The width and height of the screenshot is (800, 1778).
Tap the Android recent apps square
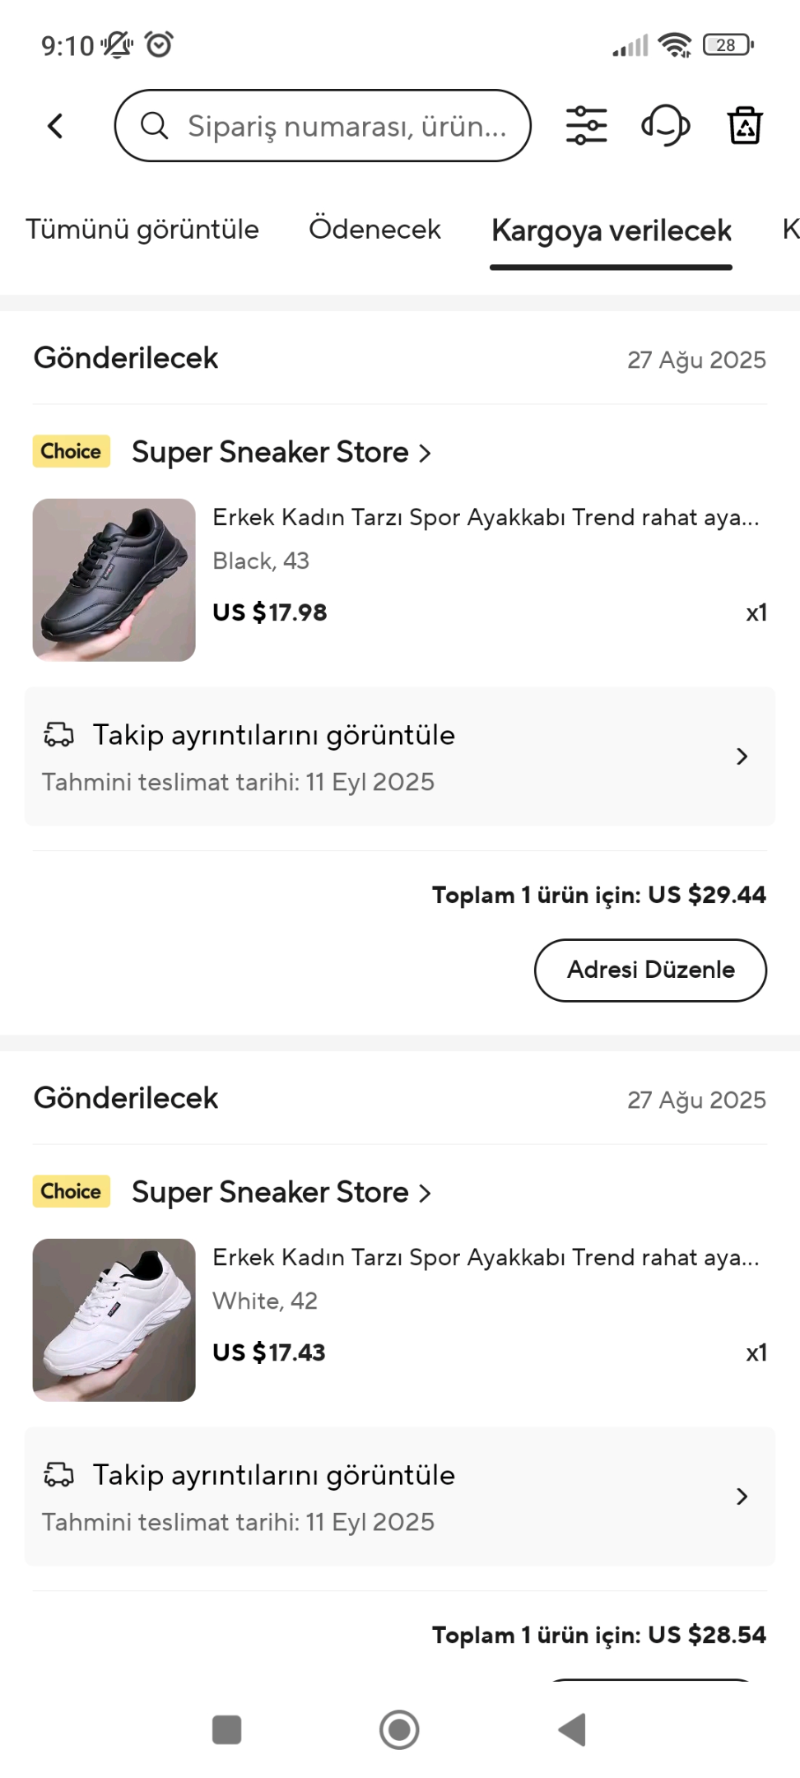pyautogui.click(x=226, y=1729)
